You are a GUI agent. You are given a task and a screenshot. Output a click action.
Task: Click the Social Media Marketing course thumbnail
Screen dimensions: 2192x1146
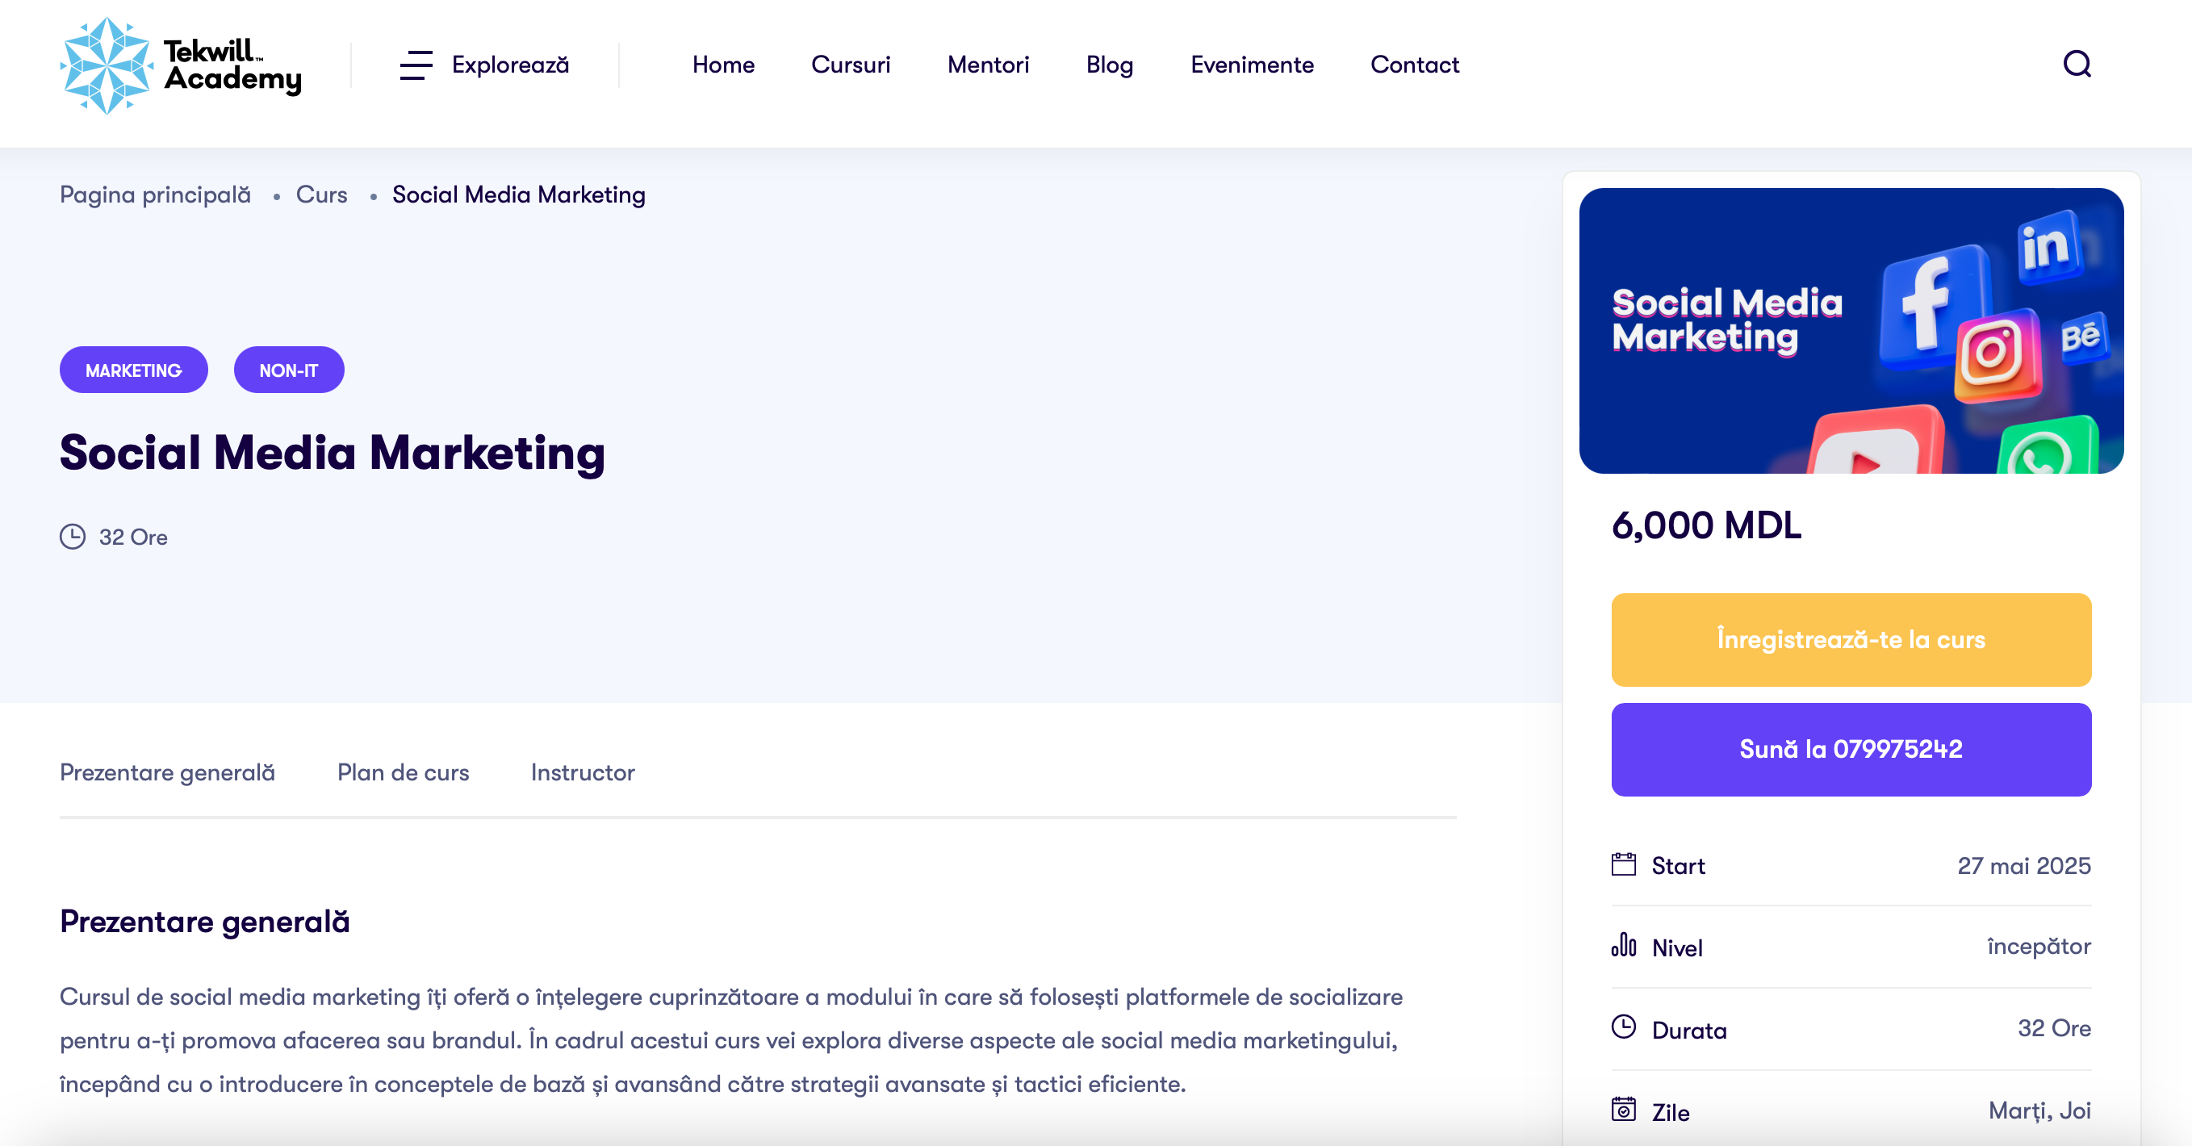[1851, 331]
